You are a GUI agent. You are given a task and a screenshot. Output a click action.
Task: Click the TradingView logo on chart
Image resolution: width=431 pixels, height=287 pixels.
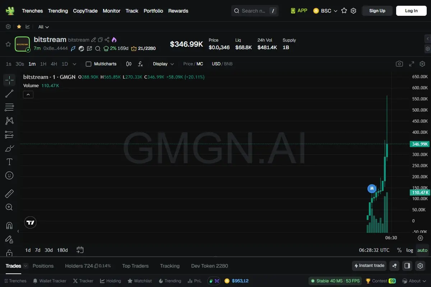click(x=31, y=222)
